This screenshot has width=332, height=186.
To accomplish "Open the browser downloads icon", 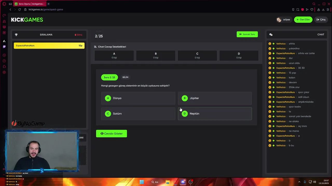I will [x=323, y=10].
